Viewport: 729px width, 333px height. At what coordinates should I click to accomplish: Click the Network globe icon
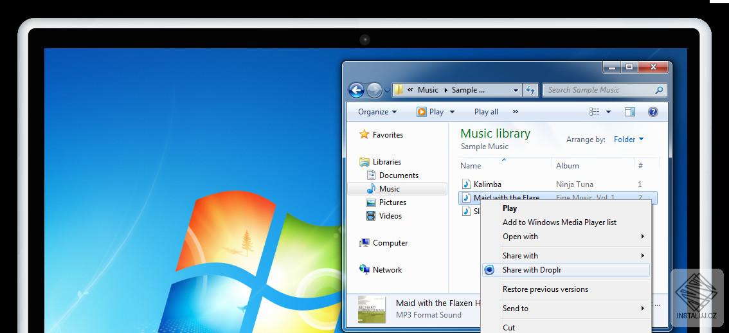point(364,269)
